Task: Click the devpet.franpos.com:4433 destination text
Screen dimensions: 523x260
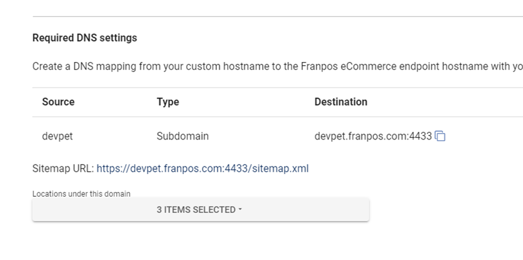Action: [373, 137]
